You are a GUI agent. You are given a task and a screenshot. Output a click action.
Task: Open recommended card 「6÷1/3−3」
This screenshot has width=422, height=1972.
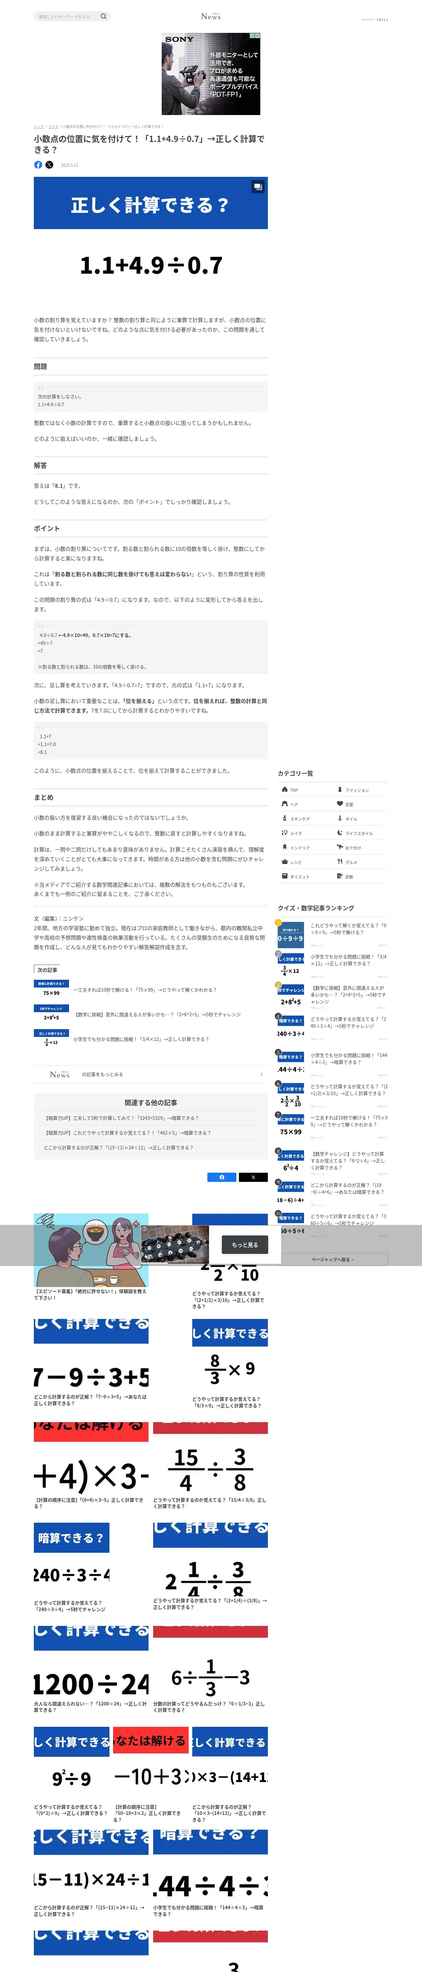(211, 1669)
